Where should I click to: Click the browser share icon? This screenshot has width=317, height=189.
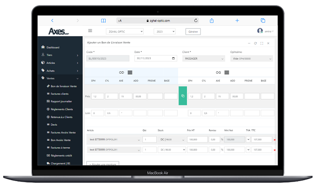(x=212, y=21)
